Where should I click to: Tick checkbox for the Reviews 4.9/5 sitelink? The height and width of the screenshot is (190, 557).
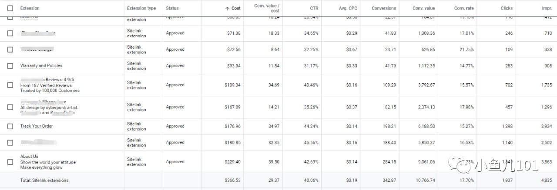[x=10, y=85]
